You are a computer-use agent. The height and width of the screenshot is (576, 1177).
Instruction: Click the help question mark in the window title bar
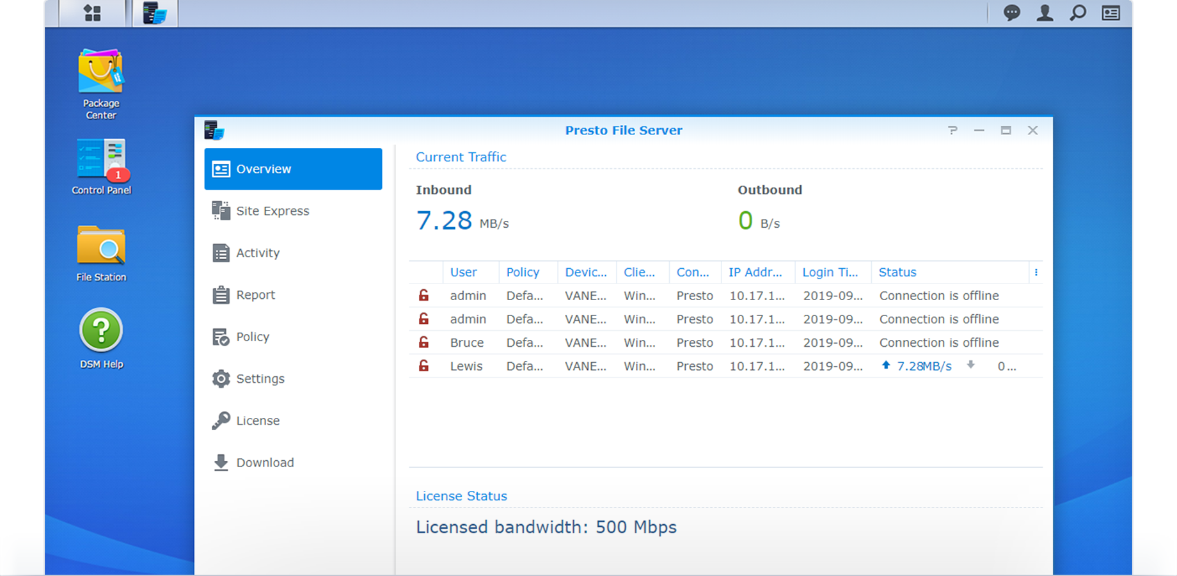[x=952, y=131]
